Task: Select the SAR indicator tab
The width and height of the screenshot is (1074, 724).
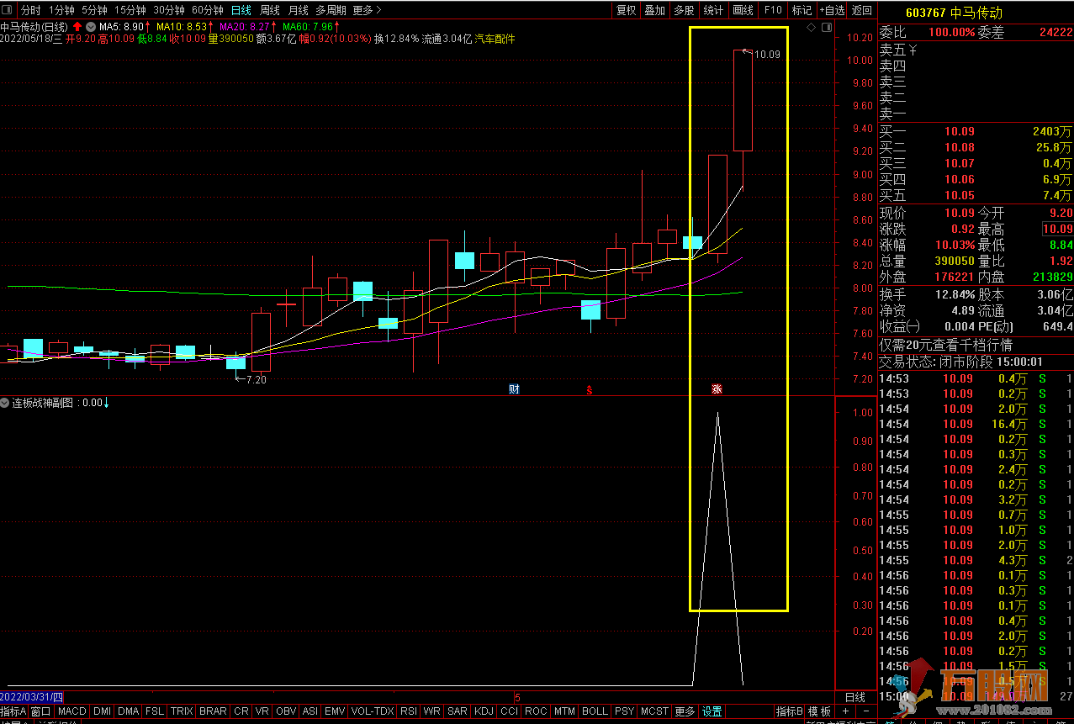Action: pos(457,711)
